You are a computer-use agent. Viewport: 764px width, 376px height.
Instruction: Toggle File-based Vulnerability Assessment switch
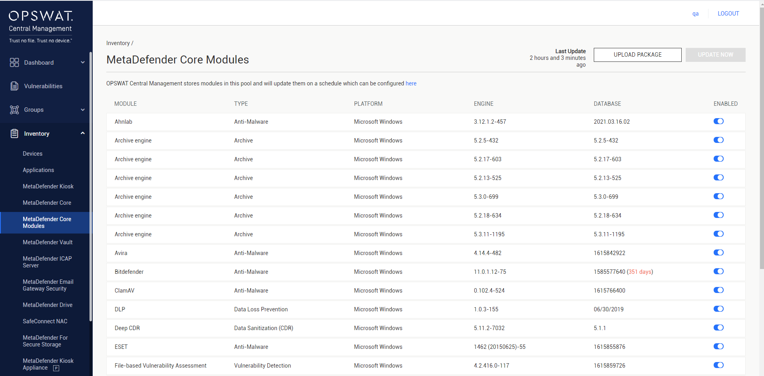[718, 365]
